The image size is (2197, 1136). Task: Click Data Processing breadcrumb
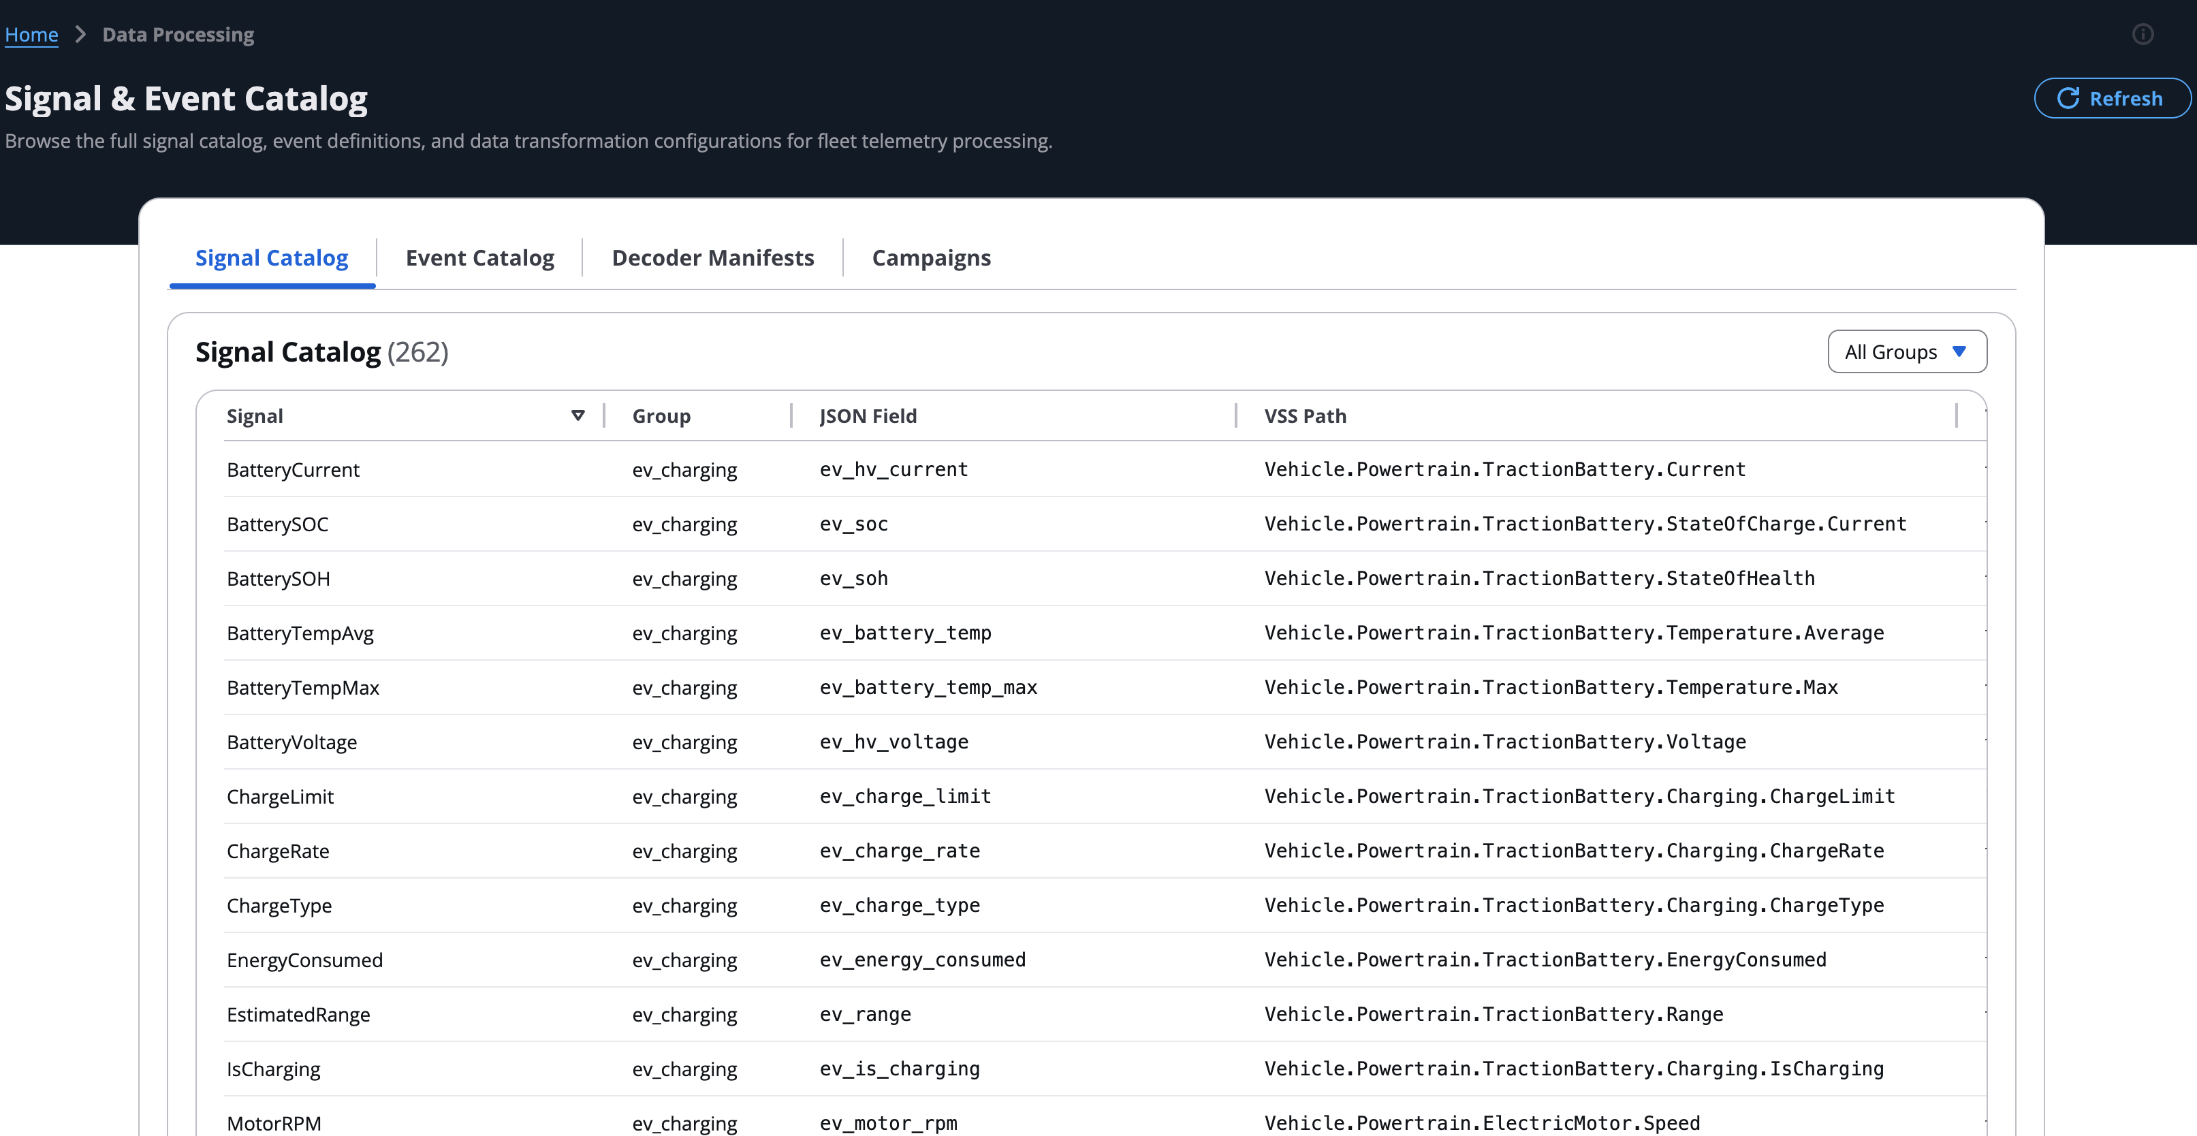tap(178, 34)
